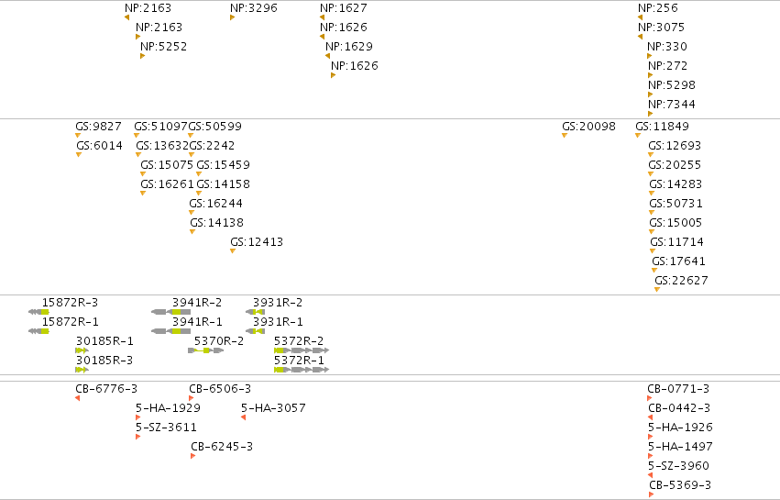Click the CB-0771-3 label

tap(678, 388)
